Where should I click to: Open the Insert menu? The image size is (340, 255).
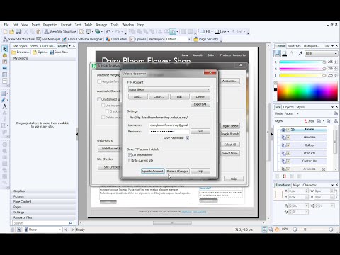[x=35, y=25]
